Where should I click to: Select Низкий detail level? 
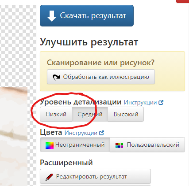coord(56,114)
